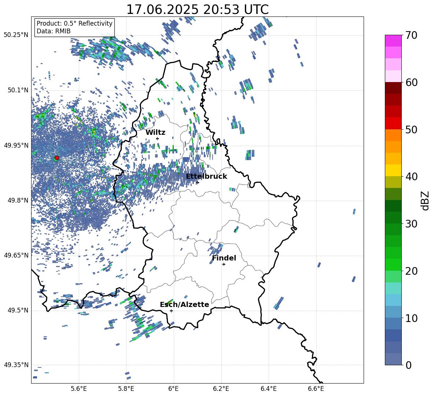Viewport: 434px width, 396px height.
Task: Click the 6°E longitude label
Action: point(173,389)
